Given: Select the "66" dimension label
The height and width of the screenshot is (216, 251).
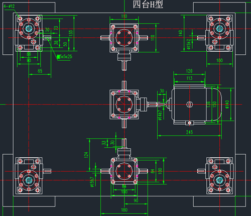Looking at the screenshot, I should click(29, 54).
